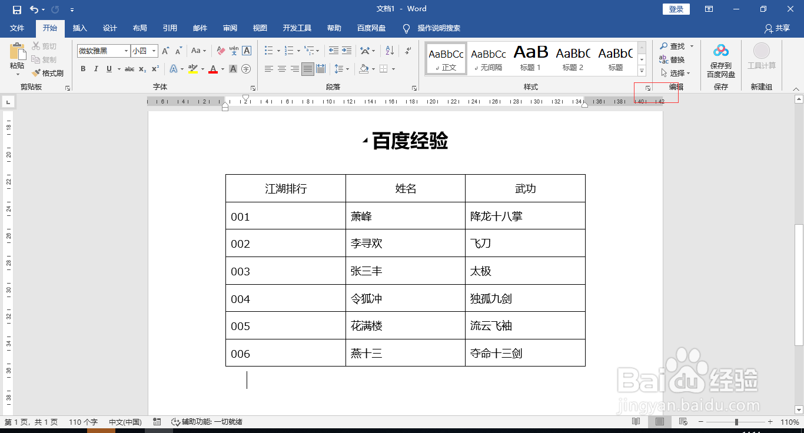Open the Find tool in the ribbon
This screenshot has width=804, height=433.
pyautogui.click(x=673, y=46)
